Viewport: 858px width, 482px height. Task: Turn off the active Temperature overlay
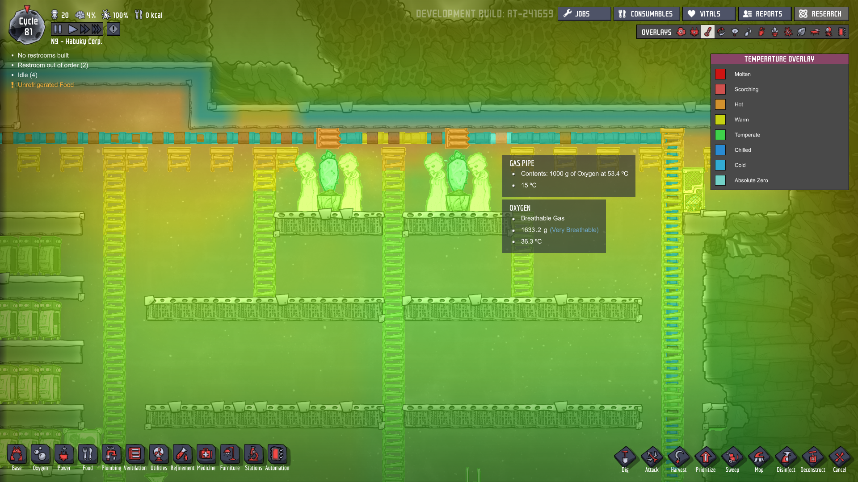(x=708, y=32)
